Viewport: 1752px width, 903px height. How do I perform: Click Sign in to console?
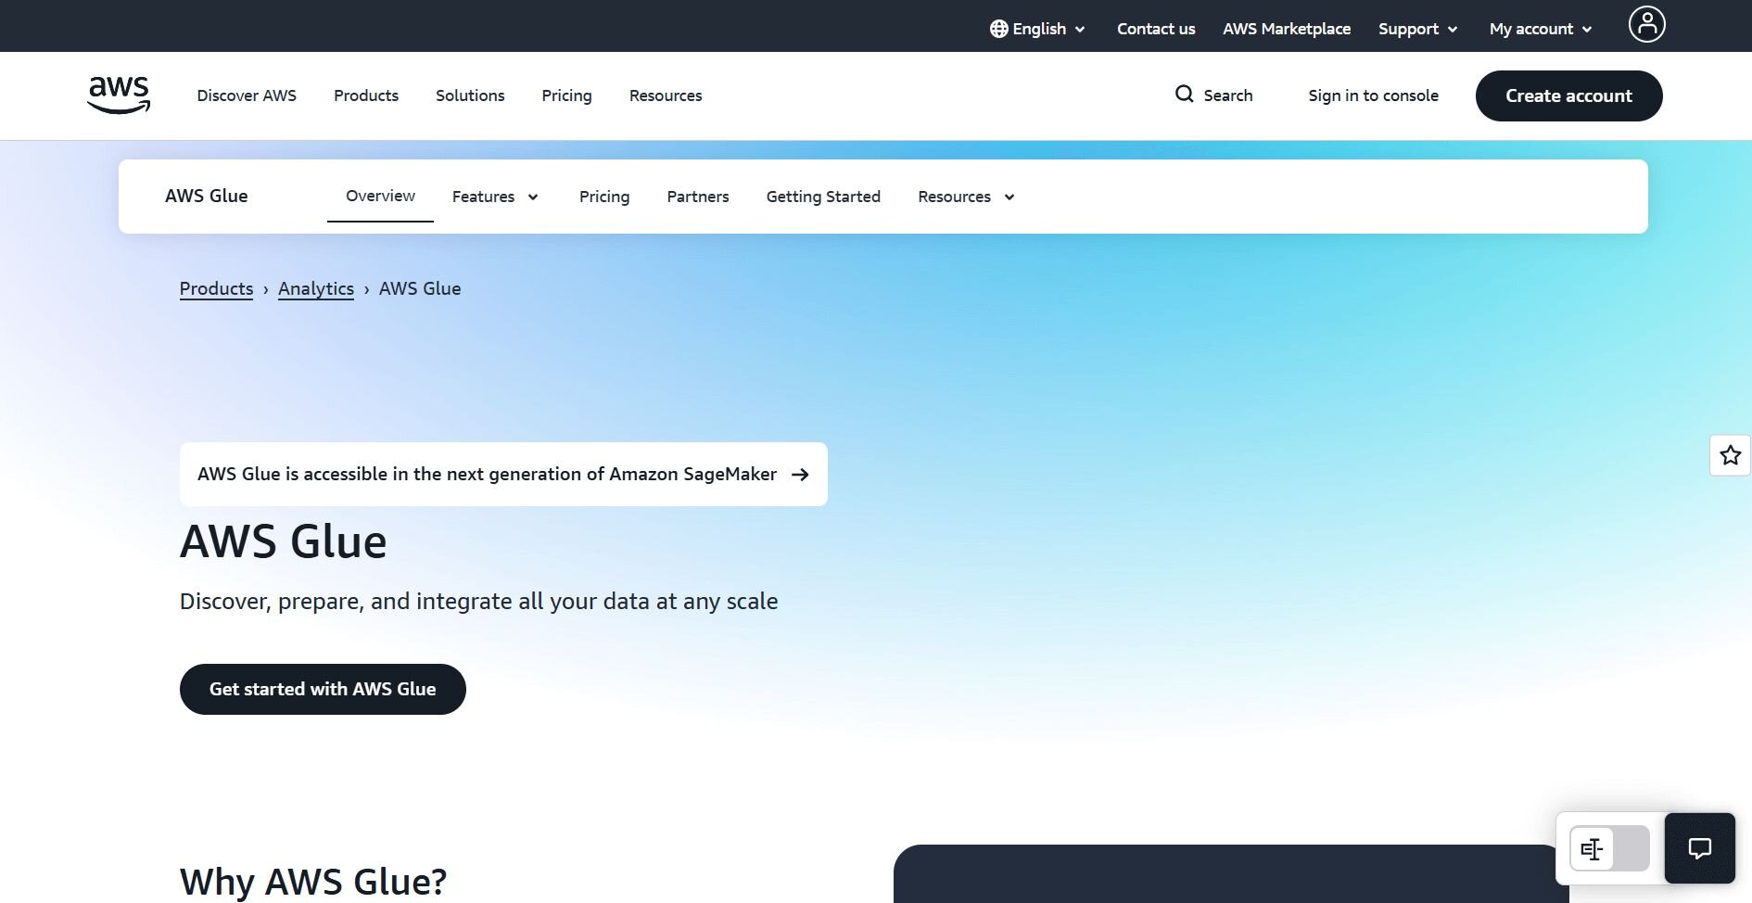click(x=1373, y=95)
